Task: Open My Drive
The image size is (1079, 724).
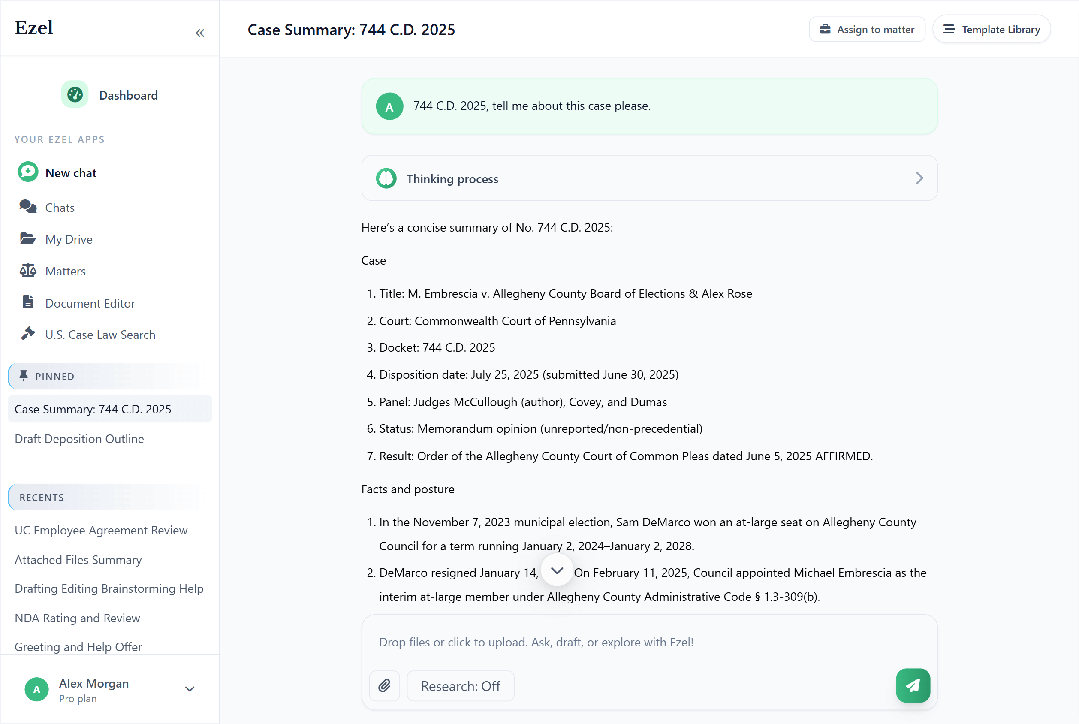Action: click(69, 239)
